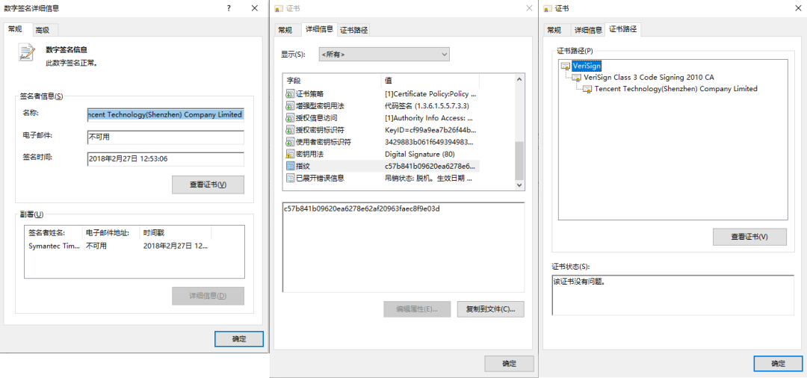Image resolution: width=807 pixels, height=378 pixels.
Task: Click the 密钥用法 warning icon
Action: pos(290,154)
